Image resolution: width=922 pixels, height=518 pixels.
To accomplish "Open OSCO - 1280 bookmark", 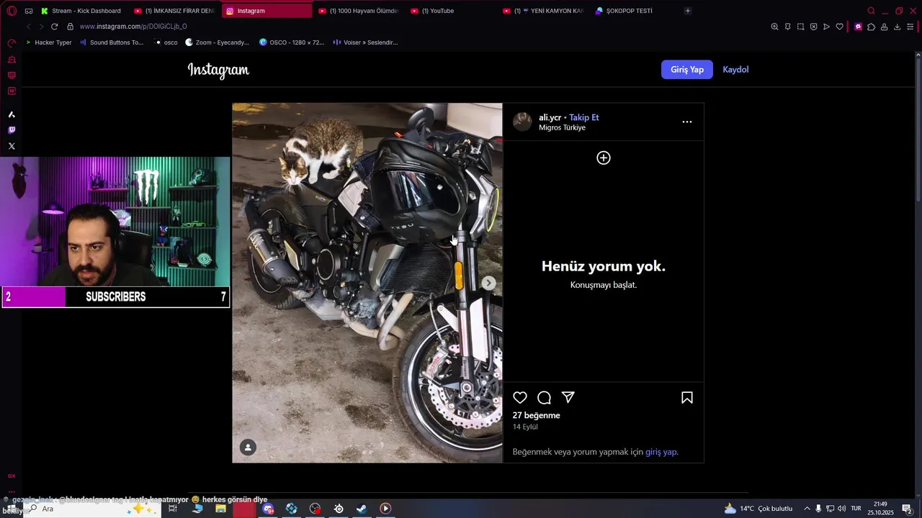I will [292, 42].
